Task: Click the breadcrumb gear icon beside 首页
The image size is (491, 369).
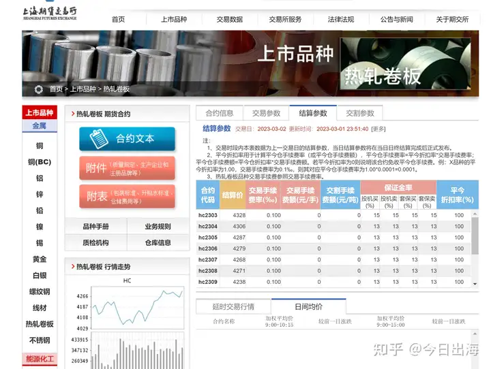Action: (39, 89)
